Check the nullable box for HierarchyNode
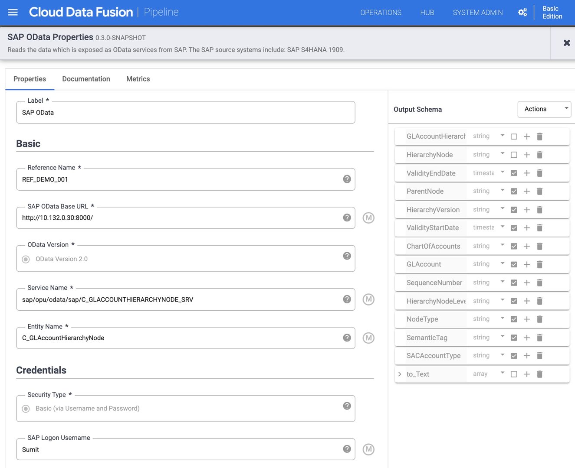This screenshot has width=575, height=468. pyautogui.click(x=514, y=154)
